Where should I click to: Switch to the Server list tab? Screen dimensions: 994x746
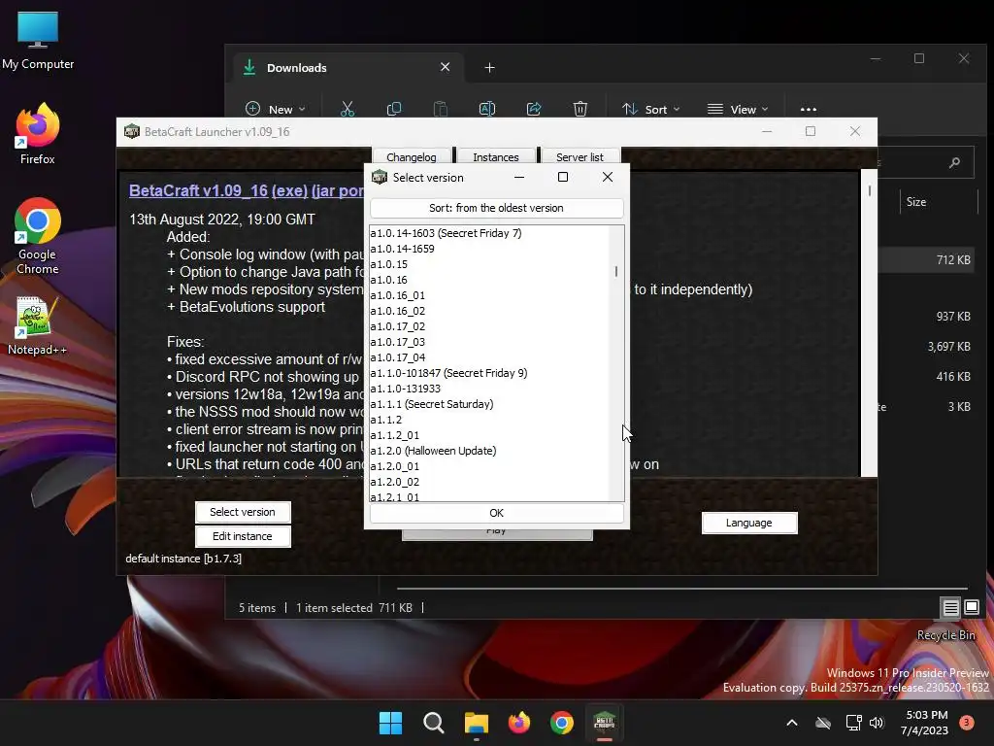(580, 156)
